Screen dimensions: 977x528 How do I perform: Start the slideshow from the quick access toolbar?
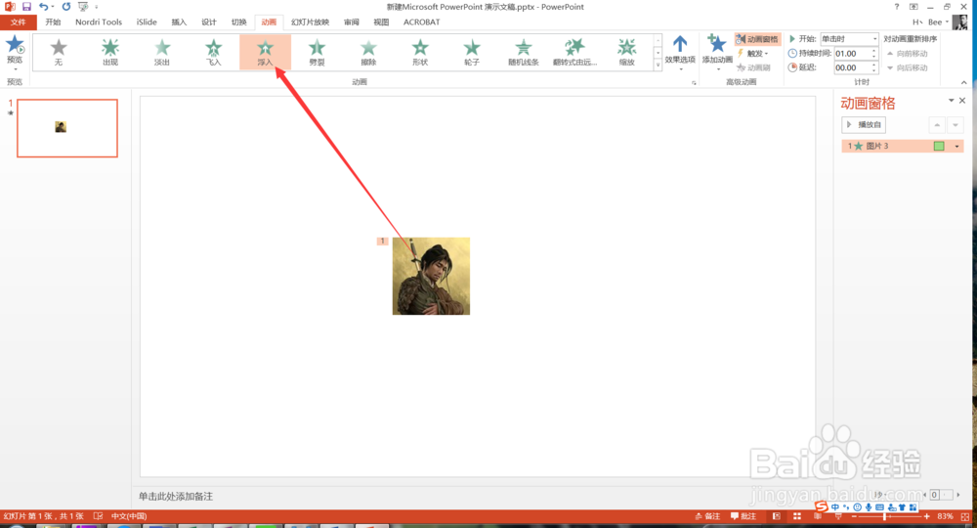click(x=83, y=6)
